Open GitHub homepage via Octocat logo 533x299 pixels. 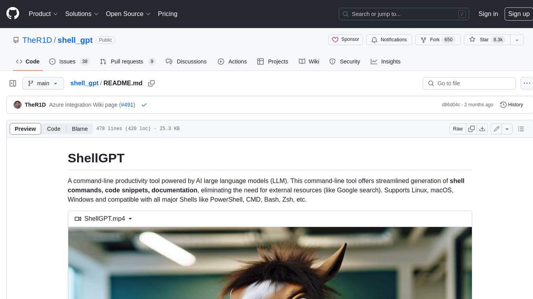pos(13,14)
